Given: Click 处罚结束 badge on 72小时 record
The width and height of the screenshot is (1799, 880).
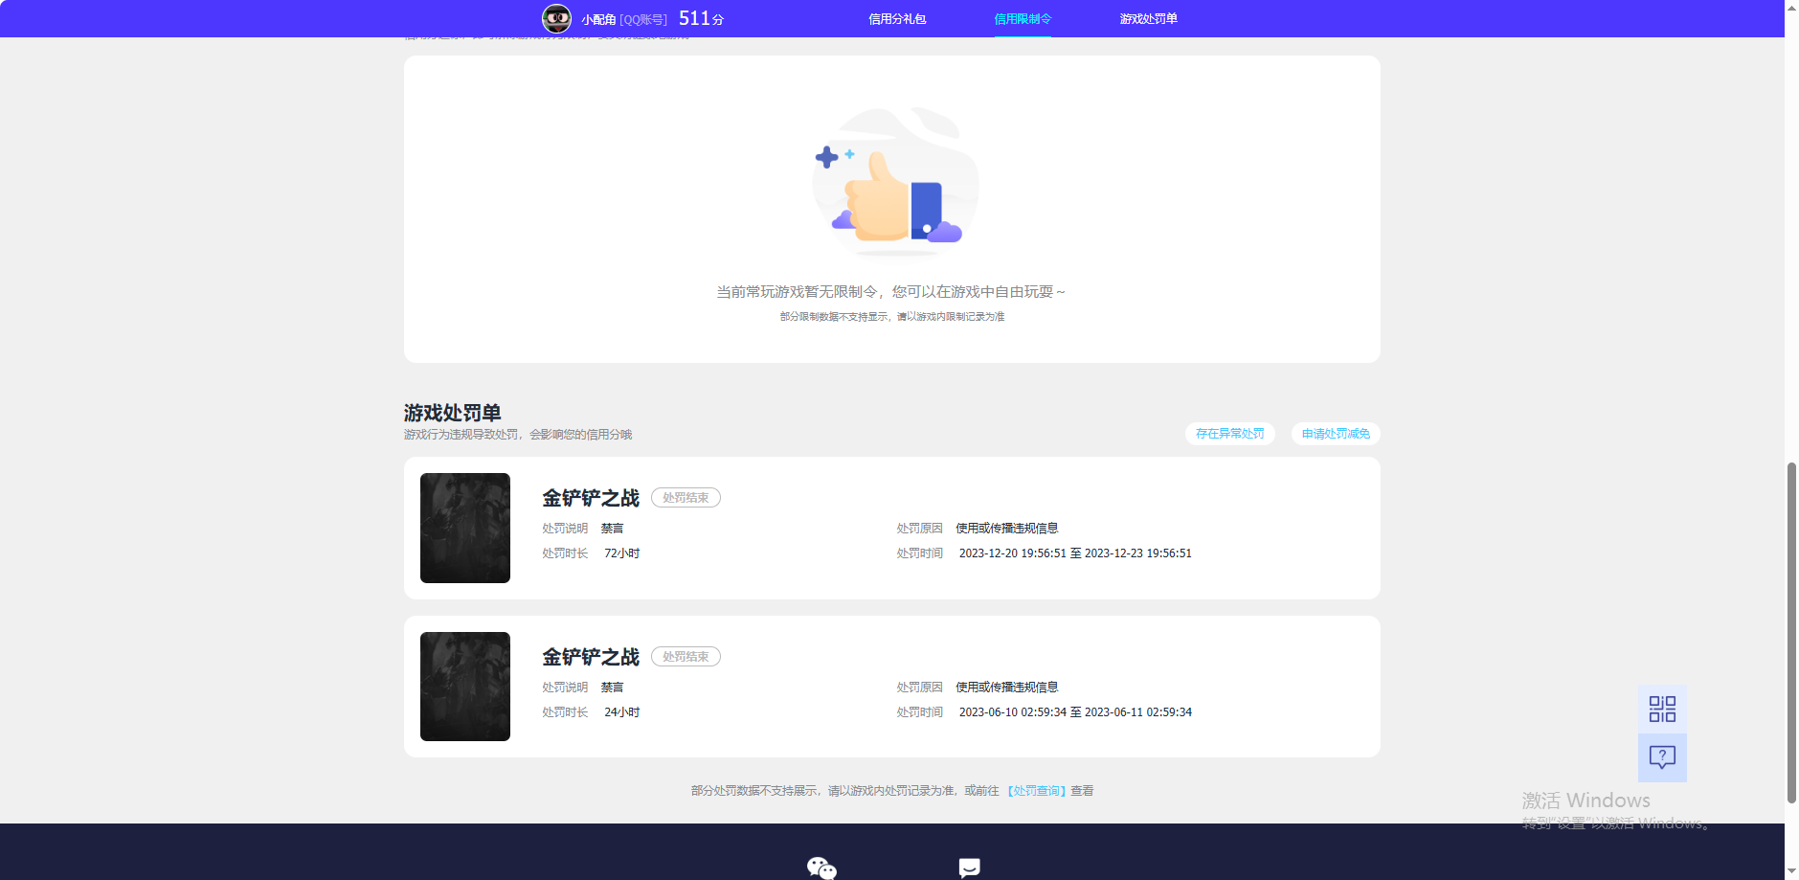Looking at the screenshot, I should (x=686, y=498).
